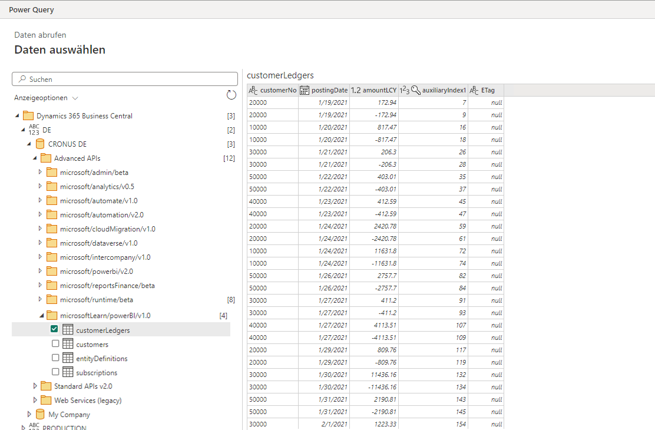Screen dimensions: 655x430
Task: Click the postingDate calendar type icon
Action: click(x=305, y=90)
